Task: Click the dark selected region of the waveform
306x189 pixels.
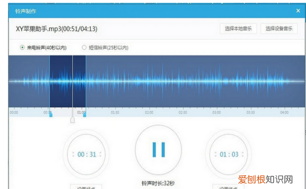Action: click(67, 81)
